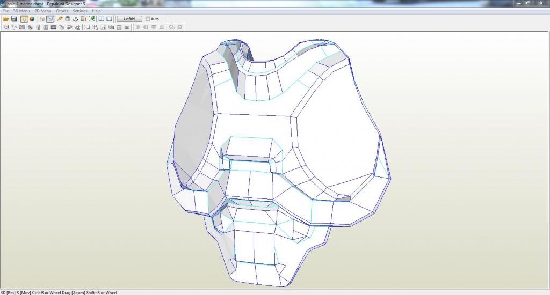This screenshot has height=295, width=550.
Task: Click the blue and orange scale icon
Action: [83, 19]
